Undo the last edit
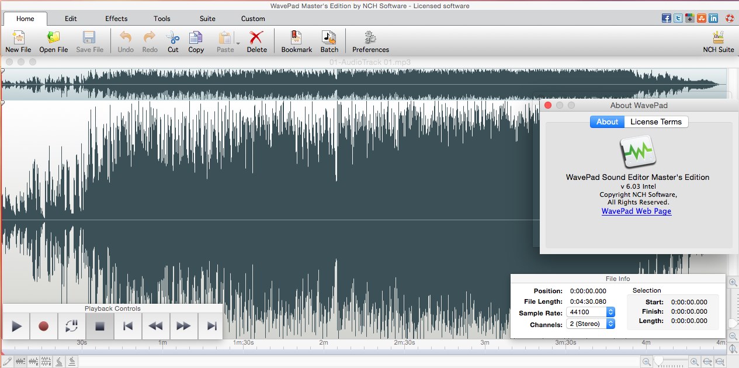 click(126, 43)
